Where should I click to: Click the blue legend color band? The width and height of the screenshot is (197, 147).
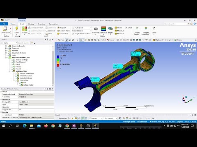pyautogui.click(x=58, y=57)
